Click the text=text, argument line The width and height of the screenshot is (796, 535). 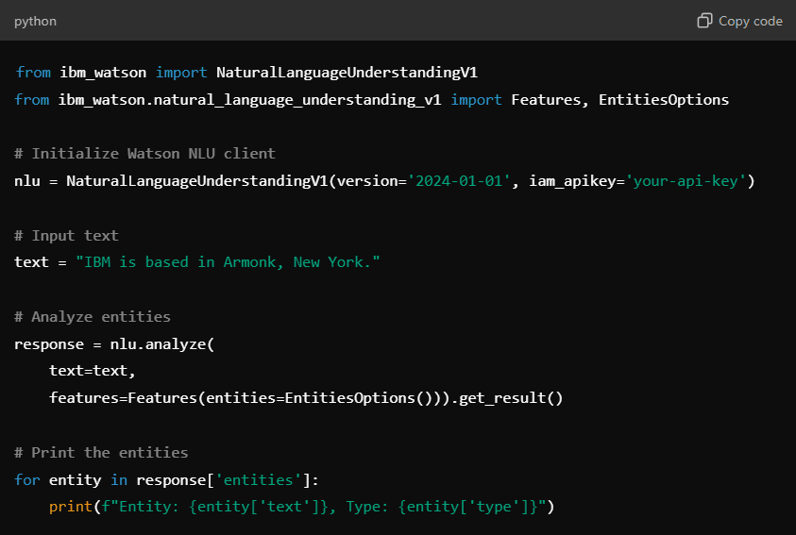pos(92,371)
